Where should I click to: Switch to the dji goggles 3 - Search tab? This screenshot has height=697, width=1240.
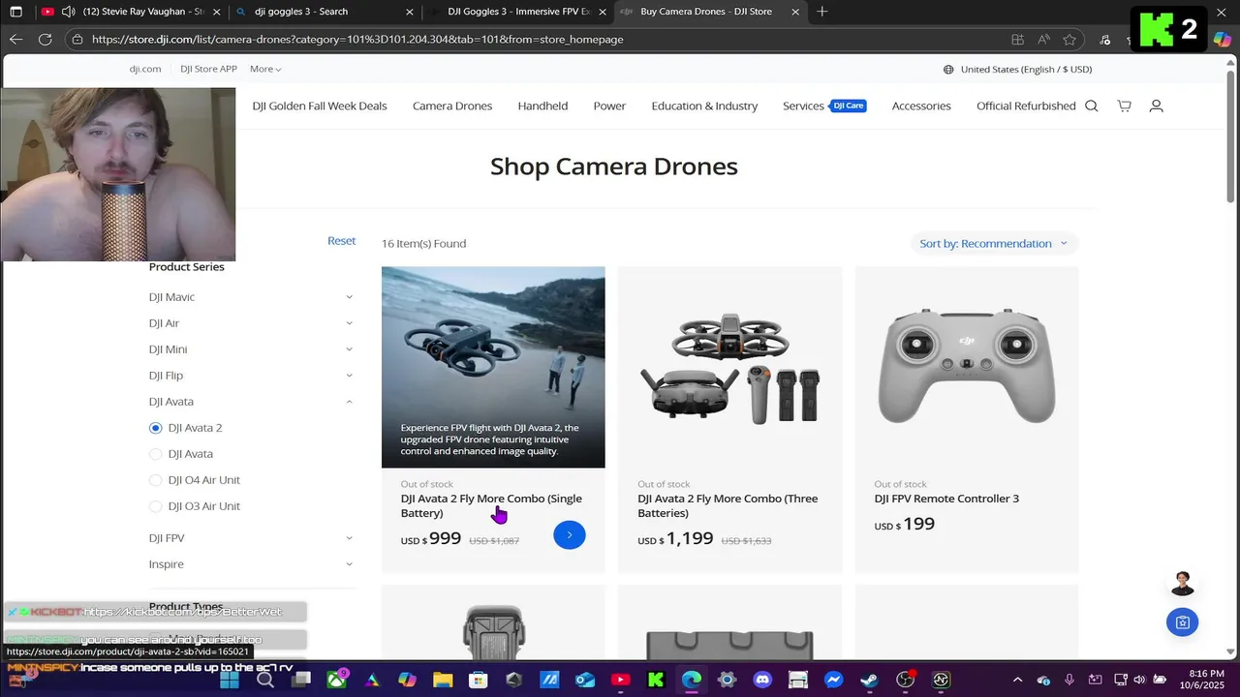pyautogui.click(x=325, y=12)
